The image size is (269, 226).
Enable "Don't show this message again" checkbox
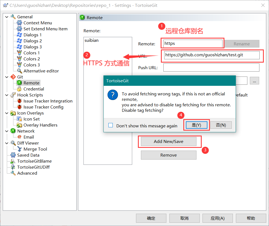[x=111, y=125]
